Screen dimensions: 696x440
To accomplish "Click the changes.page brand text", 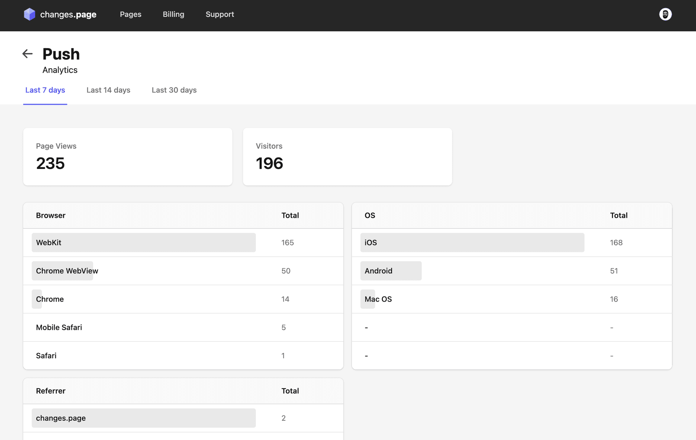I will 68,14.
